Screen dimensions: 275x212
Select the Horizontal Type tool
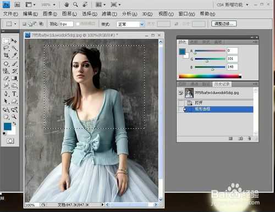tap(14, 94)
